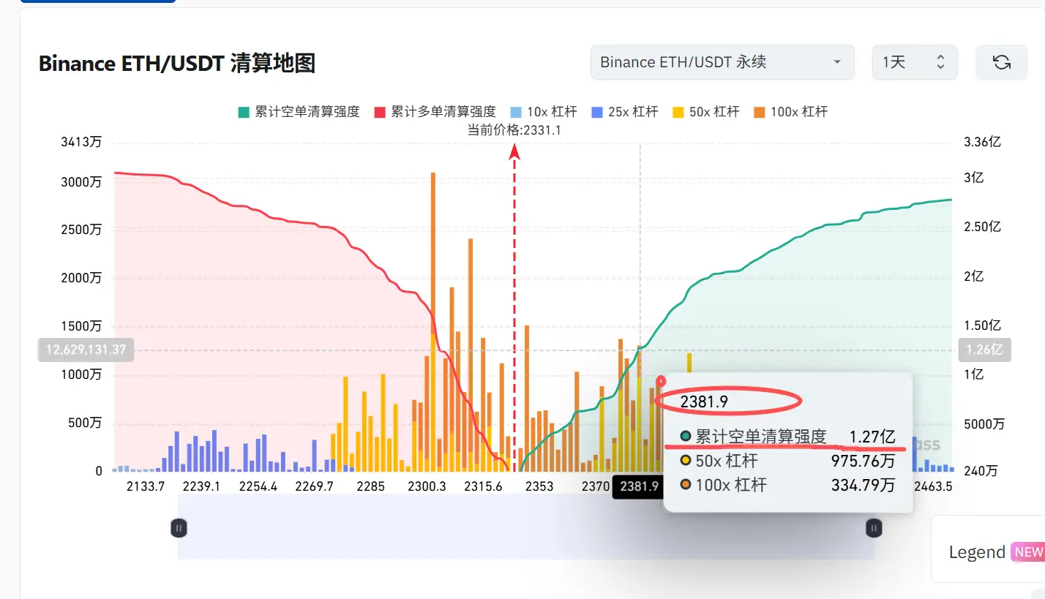Click the title Binance ETH/USDT 清算地图
The image size is (1045, 599).
pyautogui.click(x=177, y=64)
